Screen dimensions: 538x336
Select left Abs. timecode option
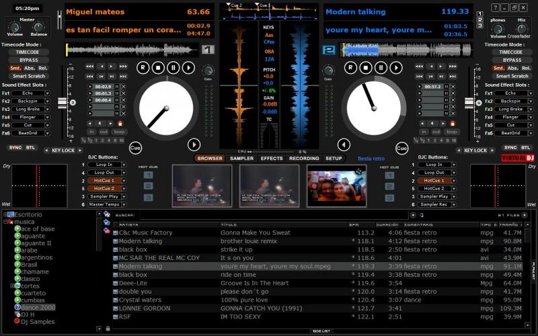tap(29, 69)
